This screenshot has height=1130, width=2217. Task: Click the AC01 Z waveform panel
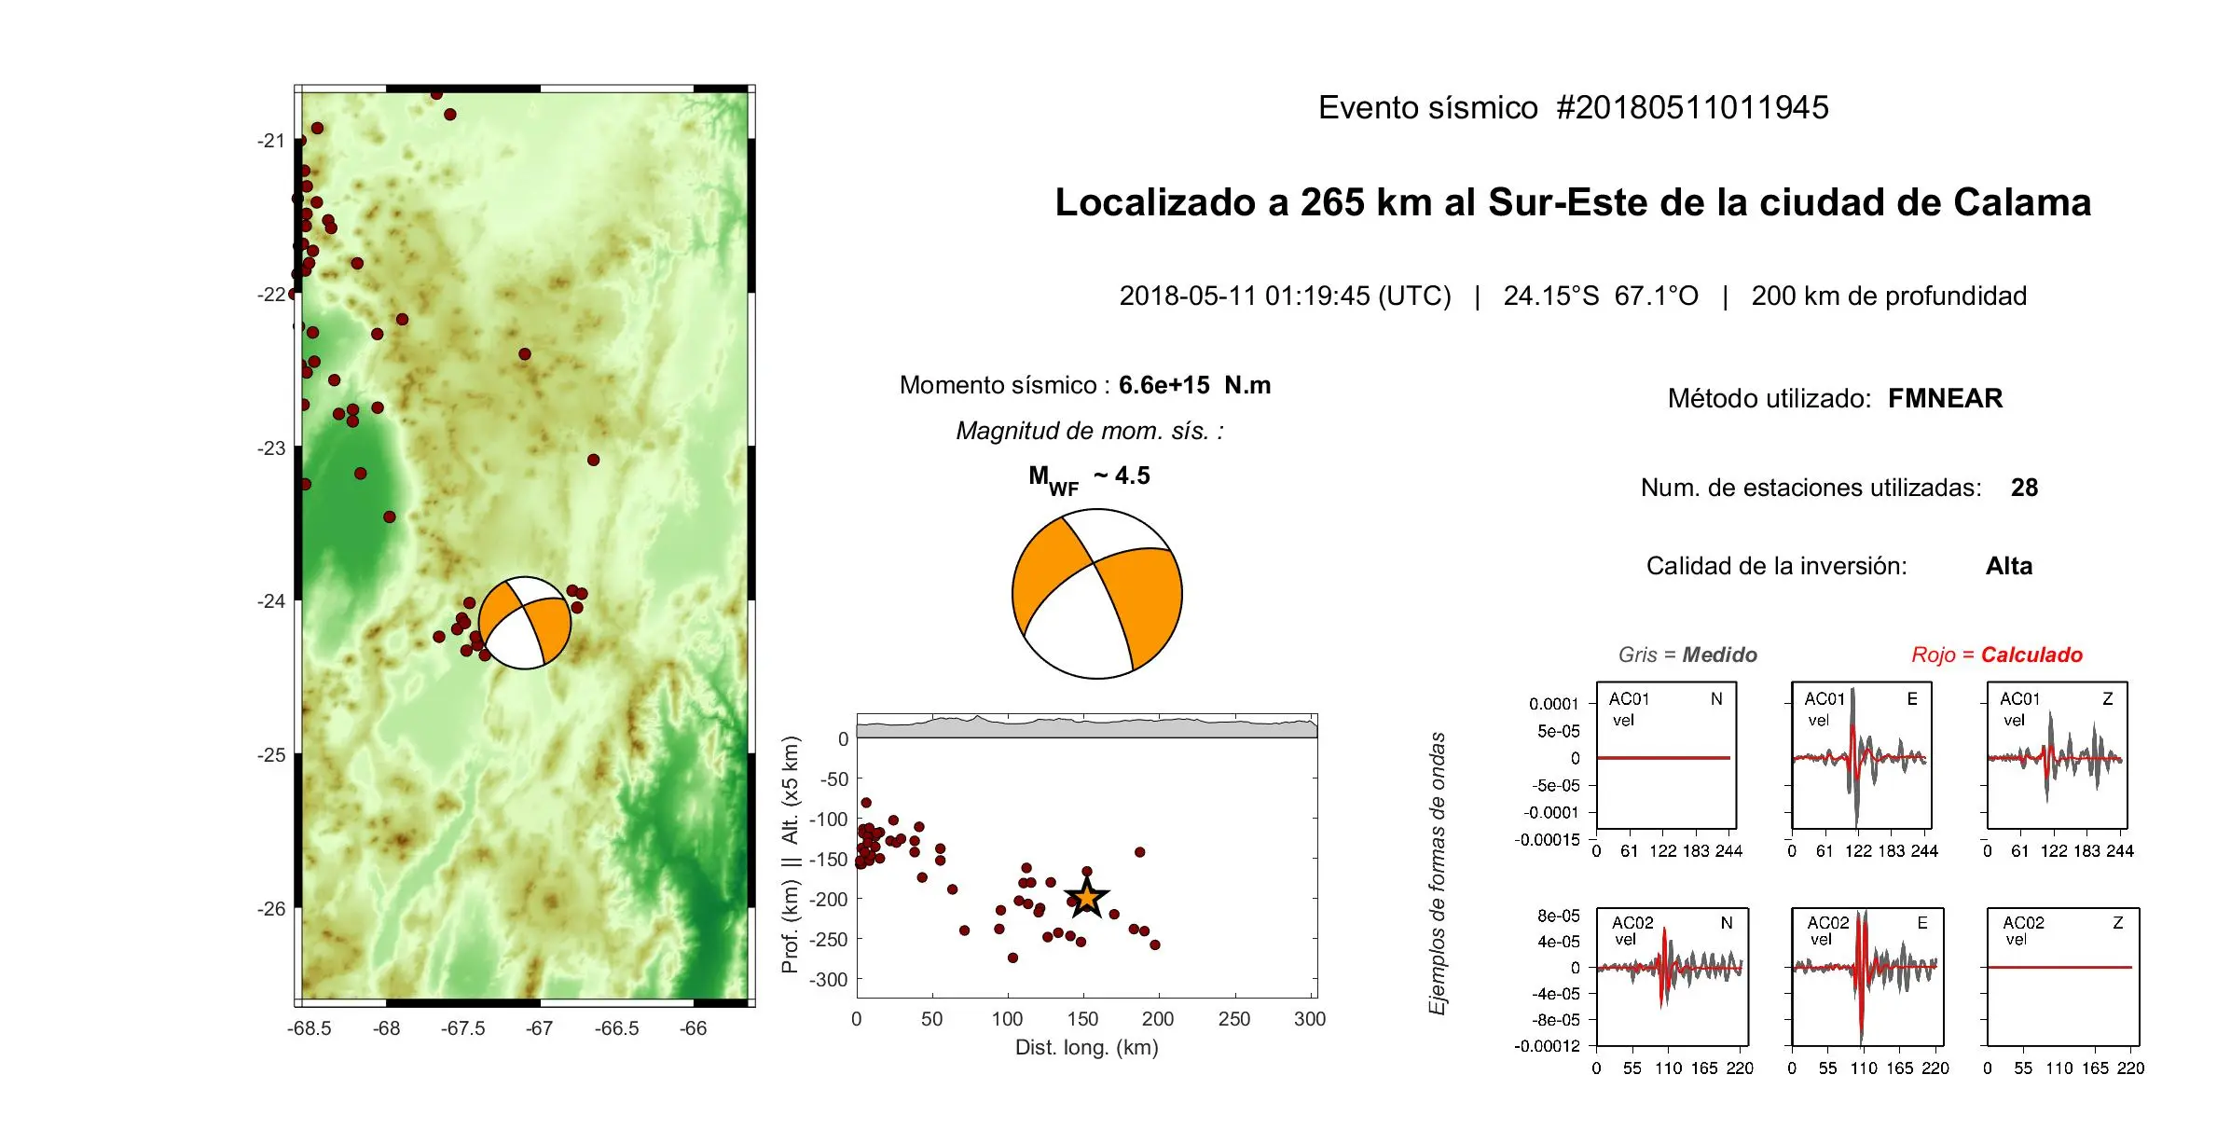[2058, 755]
